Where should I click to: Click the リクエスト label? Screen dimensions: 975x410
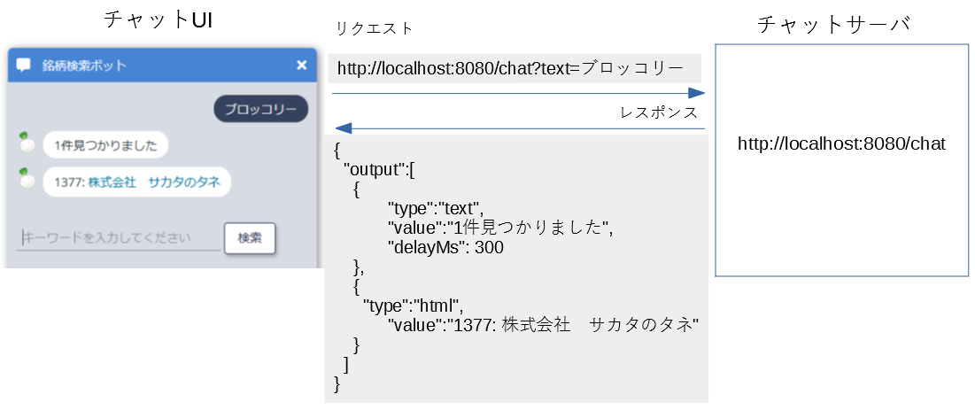coord(374,28)
